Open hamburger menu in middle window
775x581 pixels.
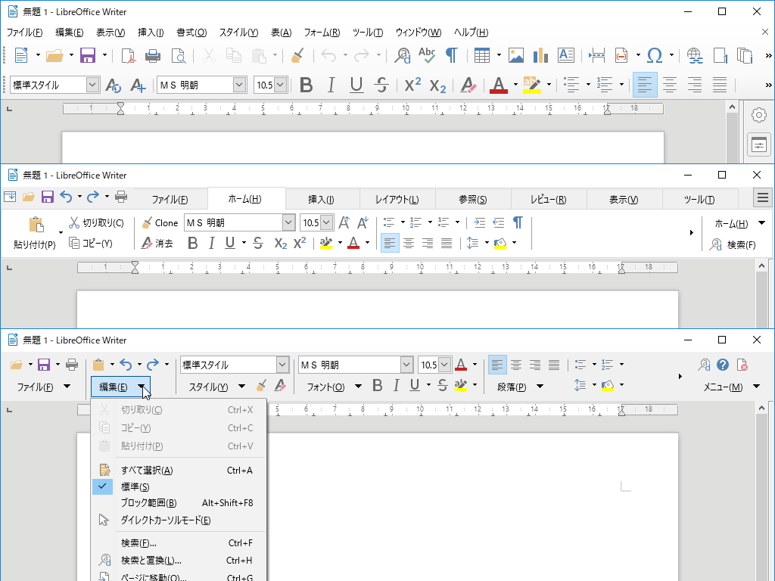(x=762, y=198)
